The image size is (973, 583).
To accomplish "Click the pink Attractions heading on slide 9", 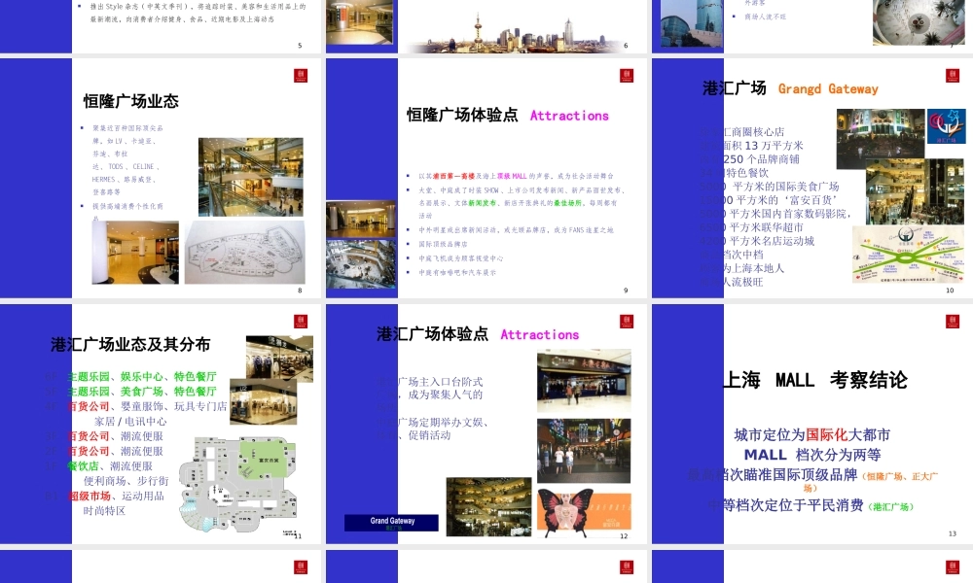I will [x=569, y=116].
